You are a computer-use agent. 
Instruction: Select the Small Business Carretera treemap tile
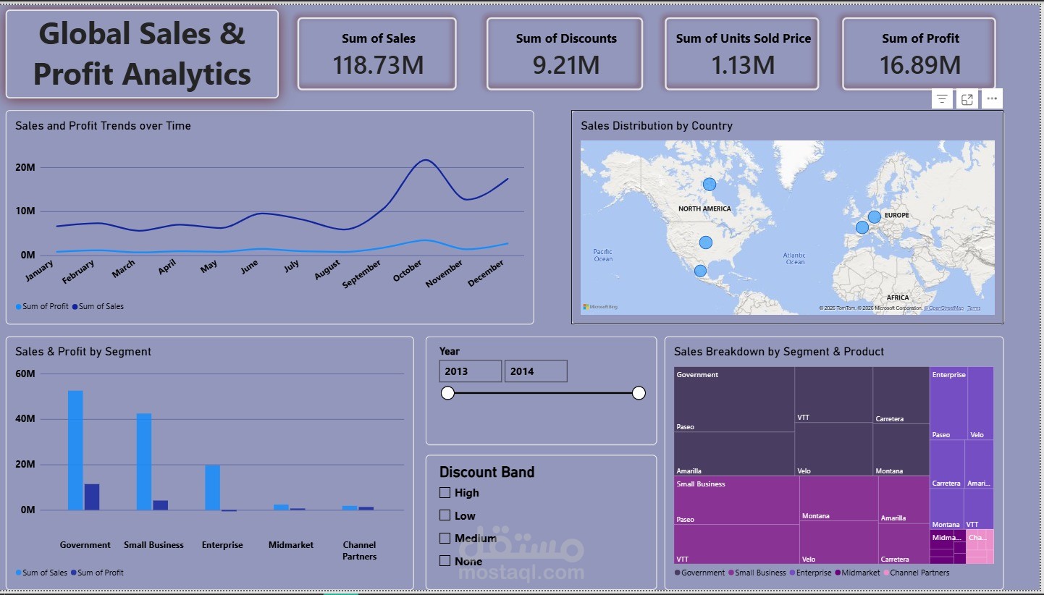[904, 543]
